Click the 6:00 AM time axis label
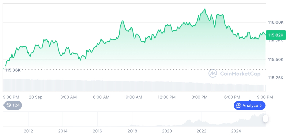 click(101, 97)
